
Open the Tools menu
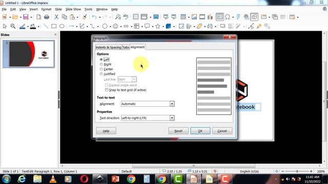point(88,9)
